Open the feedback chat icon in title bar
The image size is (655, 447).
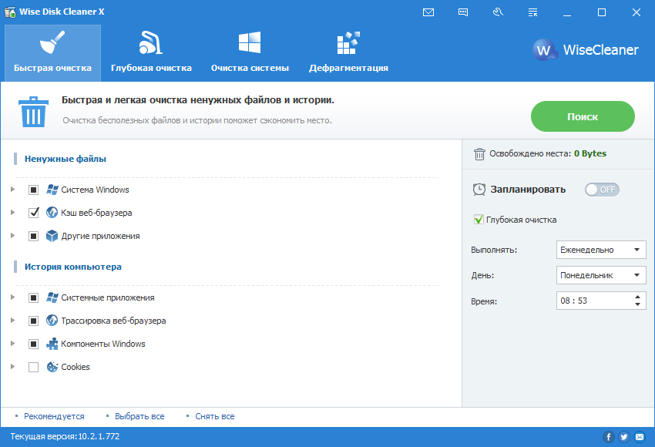[x=463, y=12]
